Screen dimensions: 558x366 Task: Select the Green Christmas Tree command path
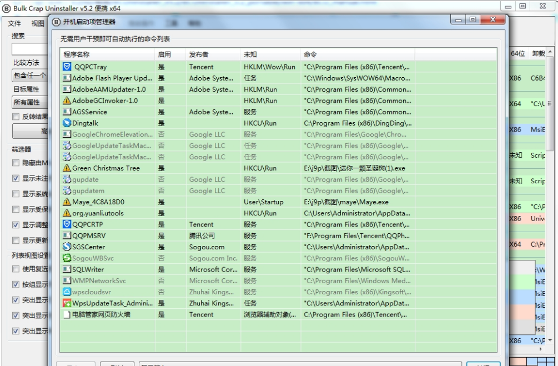pyautogui.click(x=358, y=168)
